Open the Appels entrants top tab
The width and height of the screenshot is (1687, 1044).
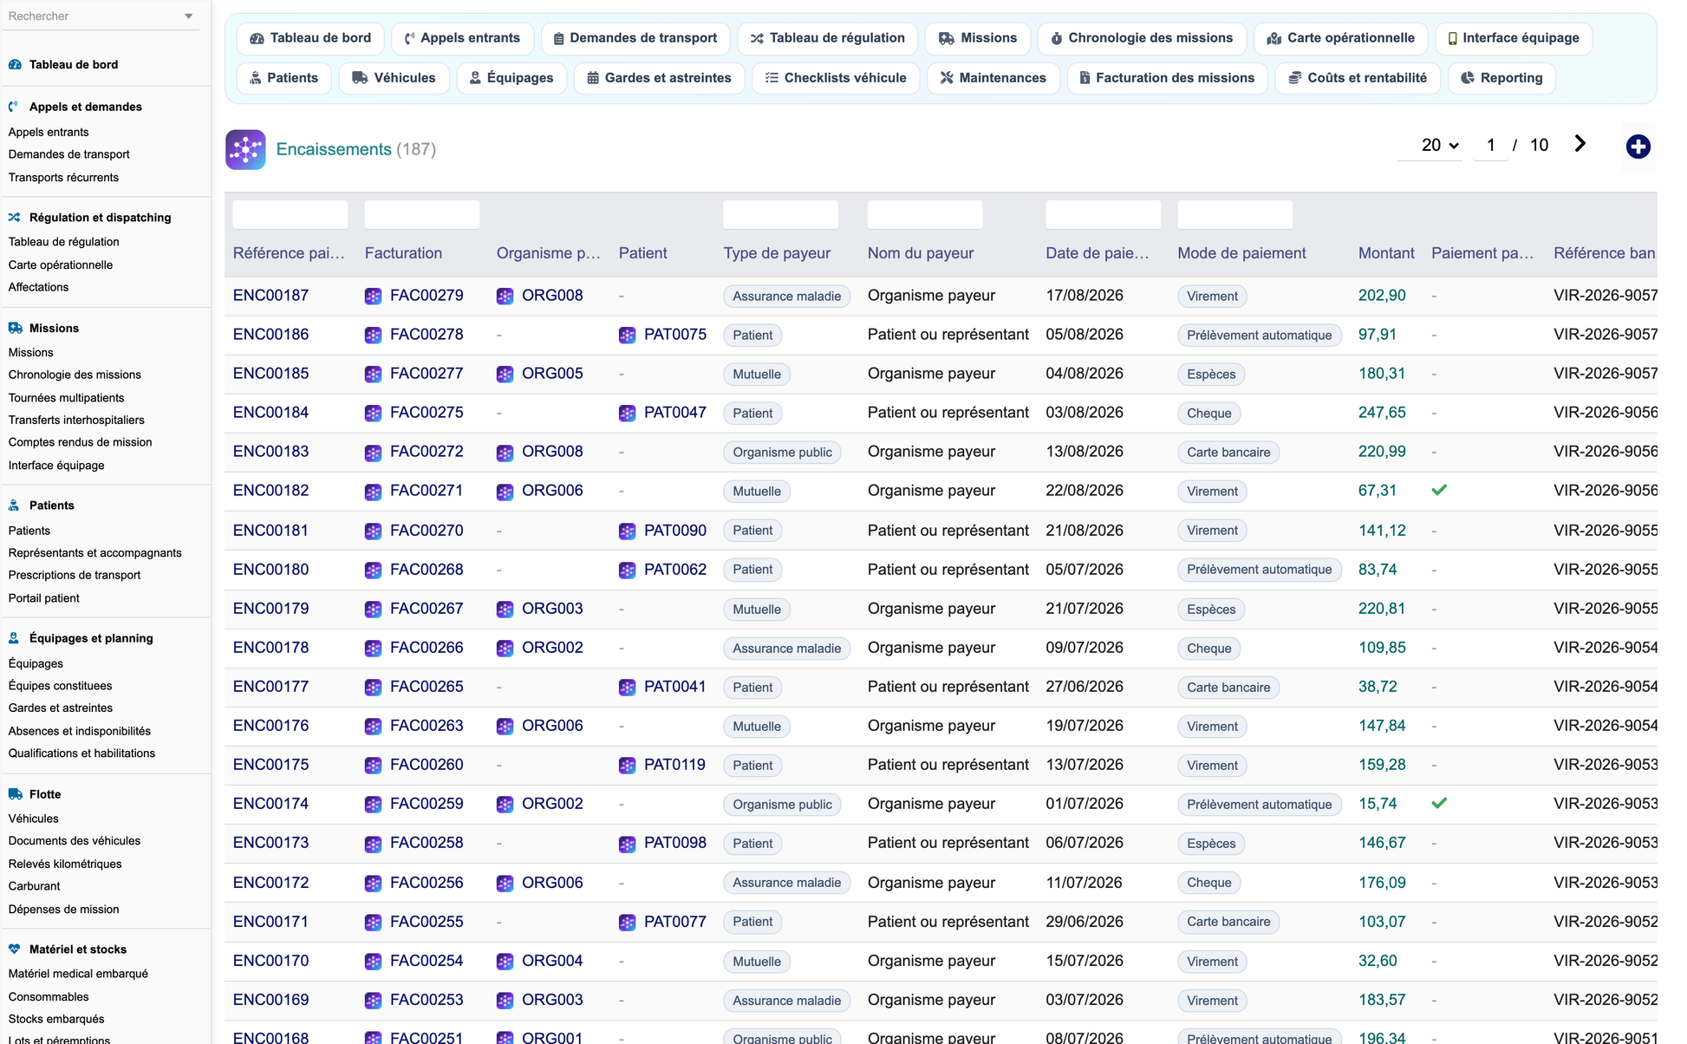point(462,38)
